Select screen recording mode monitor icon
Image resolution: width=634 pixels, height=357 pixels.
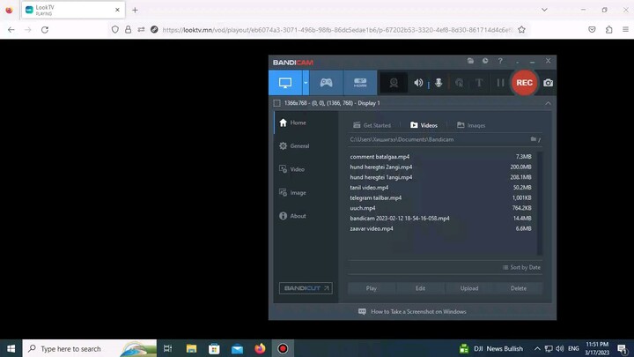[285, 83]
